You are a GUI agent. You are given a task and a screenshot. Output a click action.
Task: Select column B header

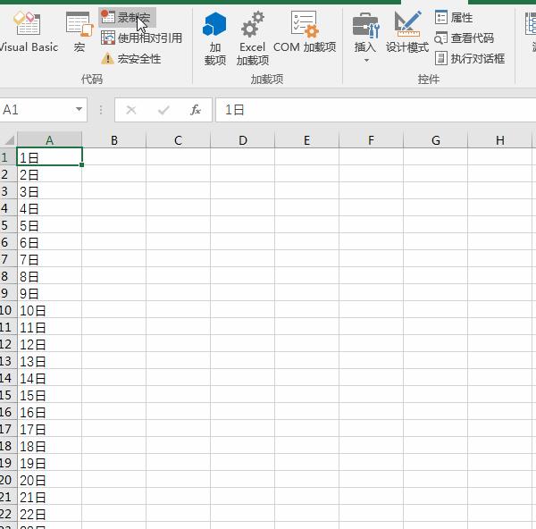tap(113, 140)
